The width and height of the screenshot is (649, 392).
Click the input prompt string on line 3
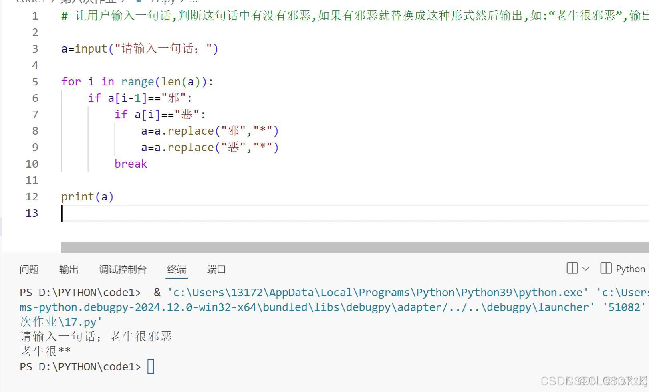click(163, 49)
